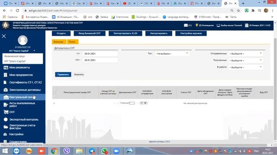
Task: Open Акты выполненных работ
Action: pos(23,105)
